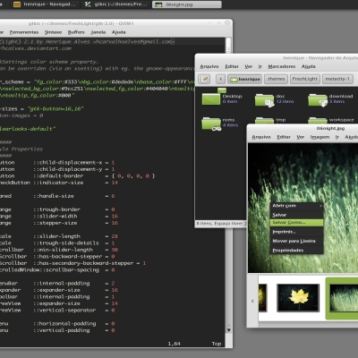Open the doc folder icon
The image size is (358, 358).
[x=264, y=100]
